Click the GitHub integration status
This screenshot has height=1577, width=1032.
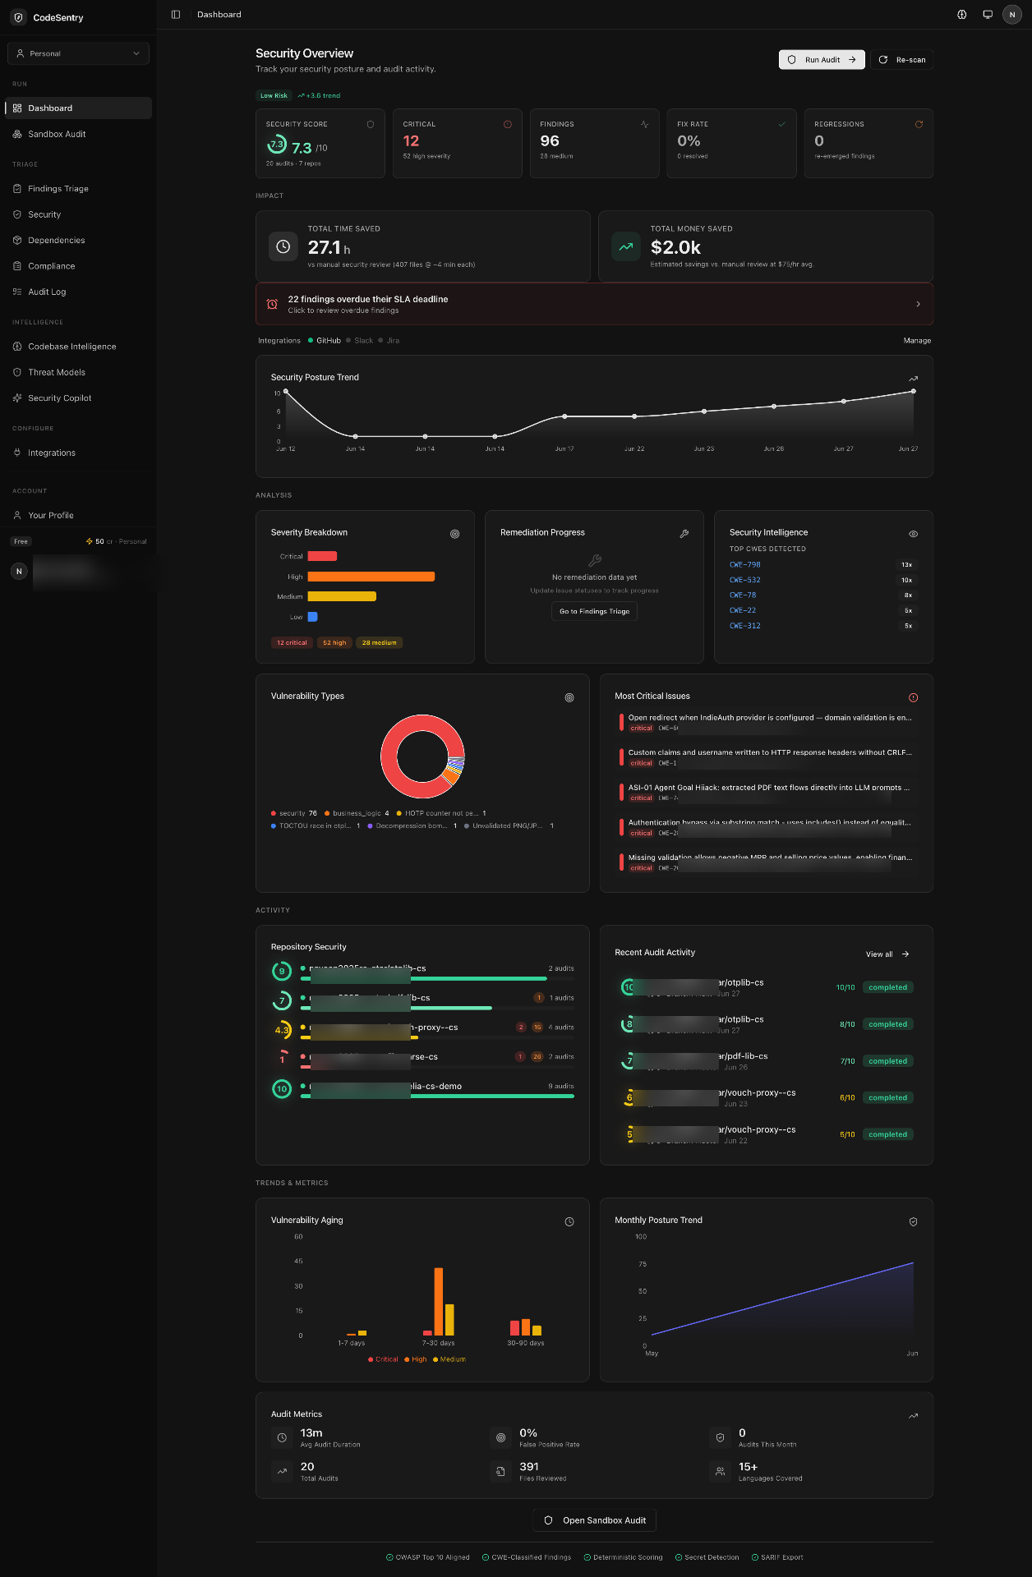pos(325,341)
